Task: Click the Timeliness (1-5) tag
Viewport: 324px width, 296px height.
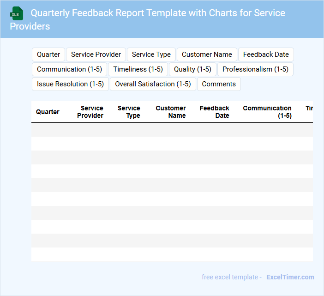Action: 138,69
